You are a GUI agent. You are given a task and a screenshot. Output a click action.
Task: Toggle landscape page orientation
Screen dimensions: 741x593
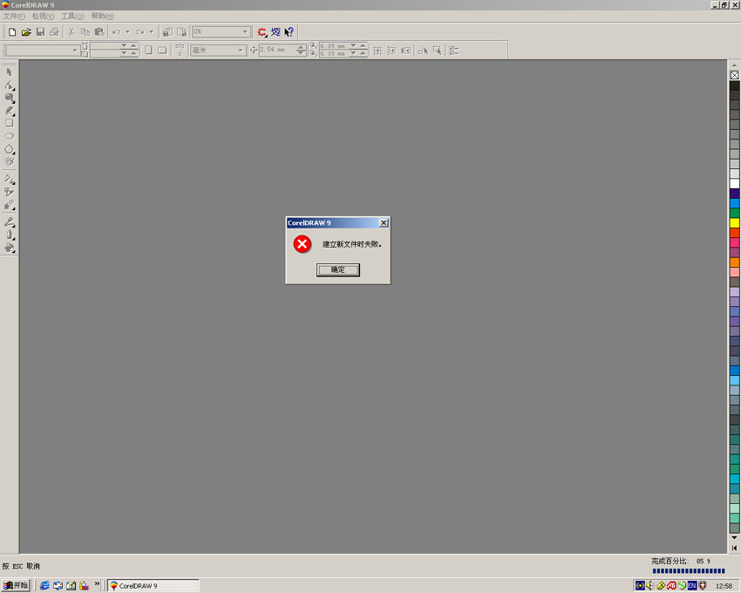point(162,50)
